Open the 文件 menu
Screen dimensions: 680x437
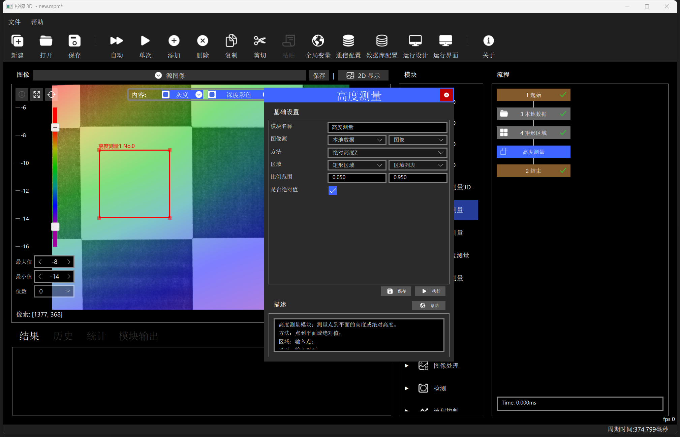pos(14,22)
